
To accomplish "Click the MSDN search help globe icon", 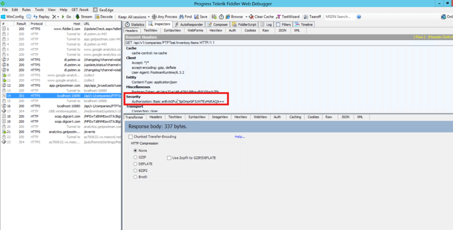I will pos(359,17).
